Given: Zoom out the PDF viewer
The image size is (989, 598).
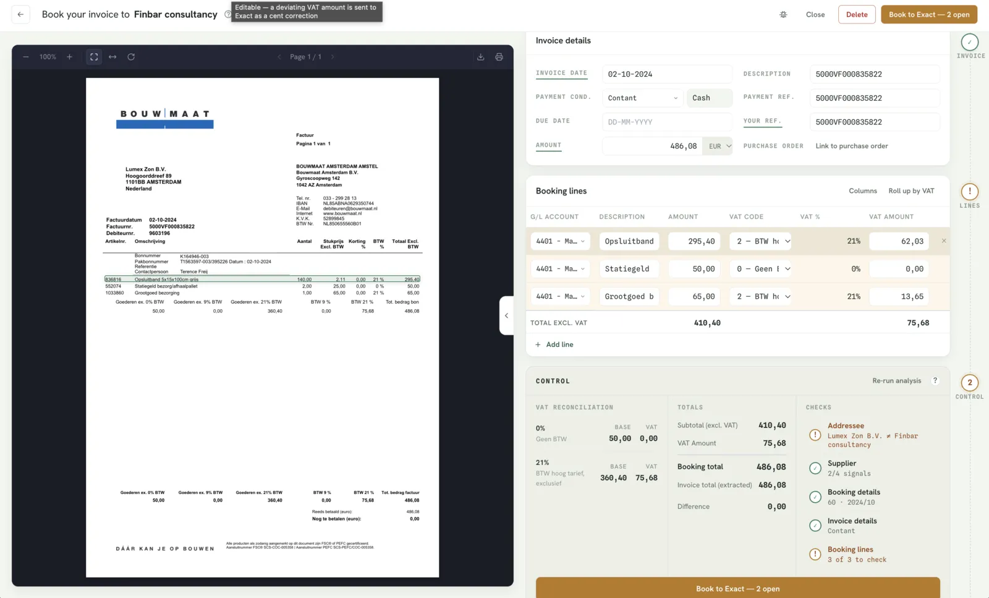Looking at the screenshot, I should click(x=26, y=57).
